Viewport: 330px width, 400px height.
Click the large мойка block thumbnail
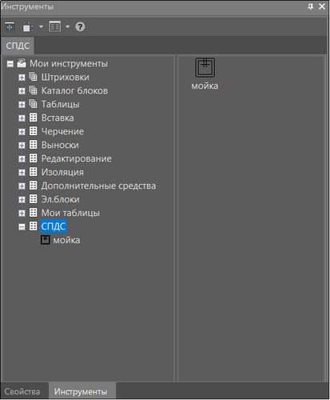[205, 67]
